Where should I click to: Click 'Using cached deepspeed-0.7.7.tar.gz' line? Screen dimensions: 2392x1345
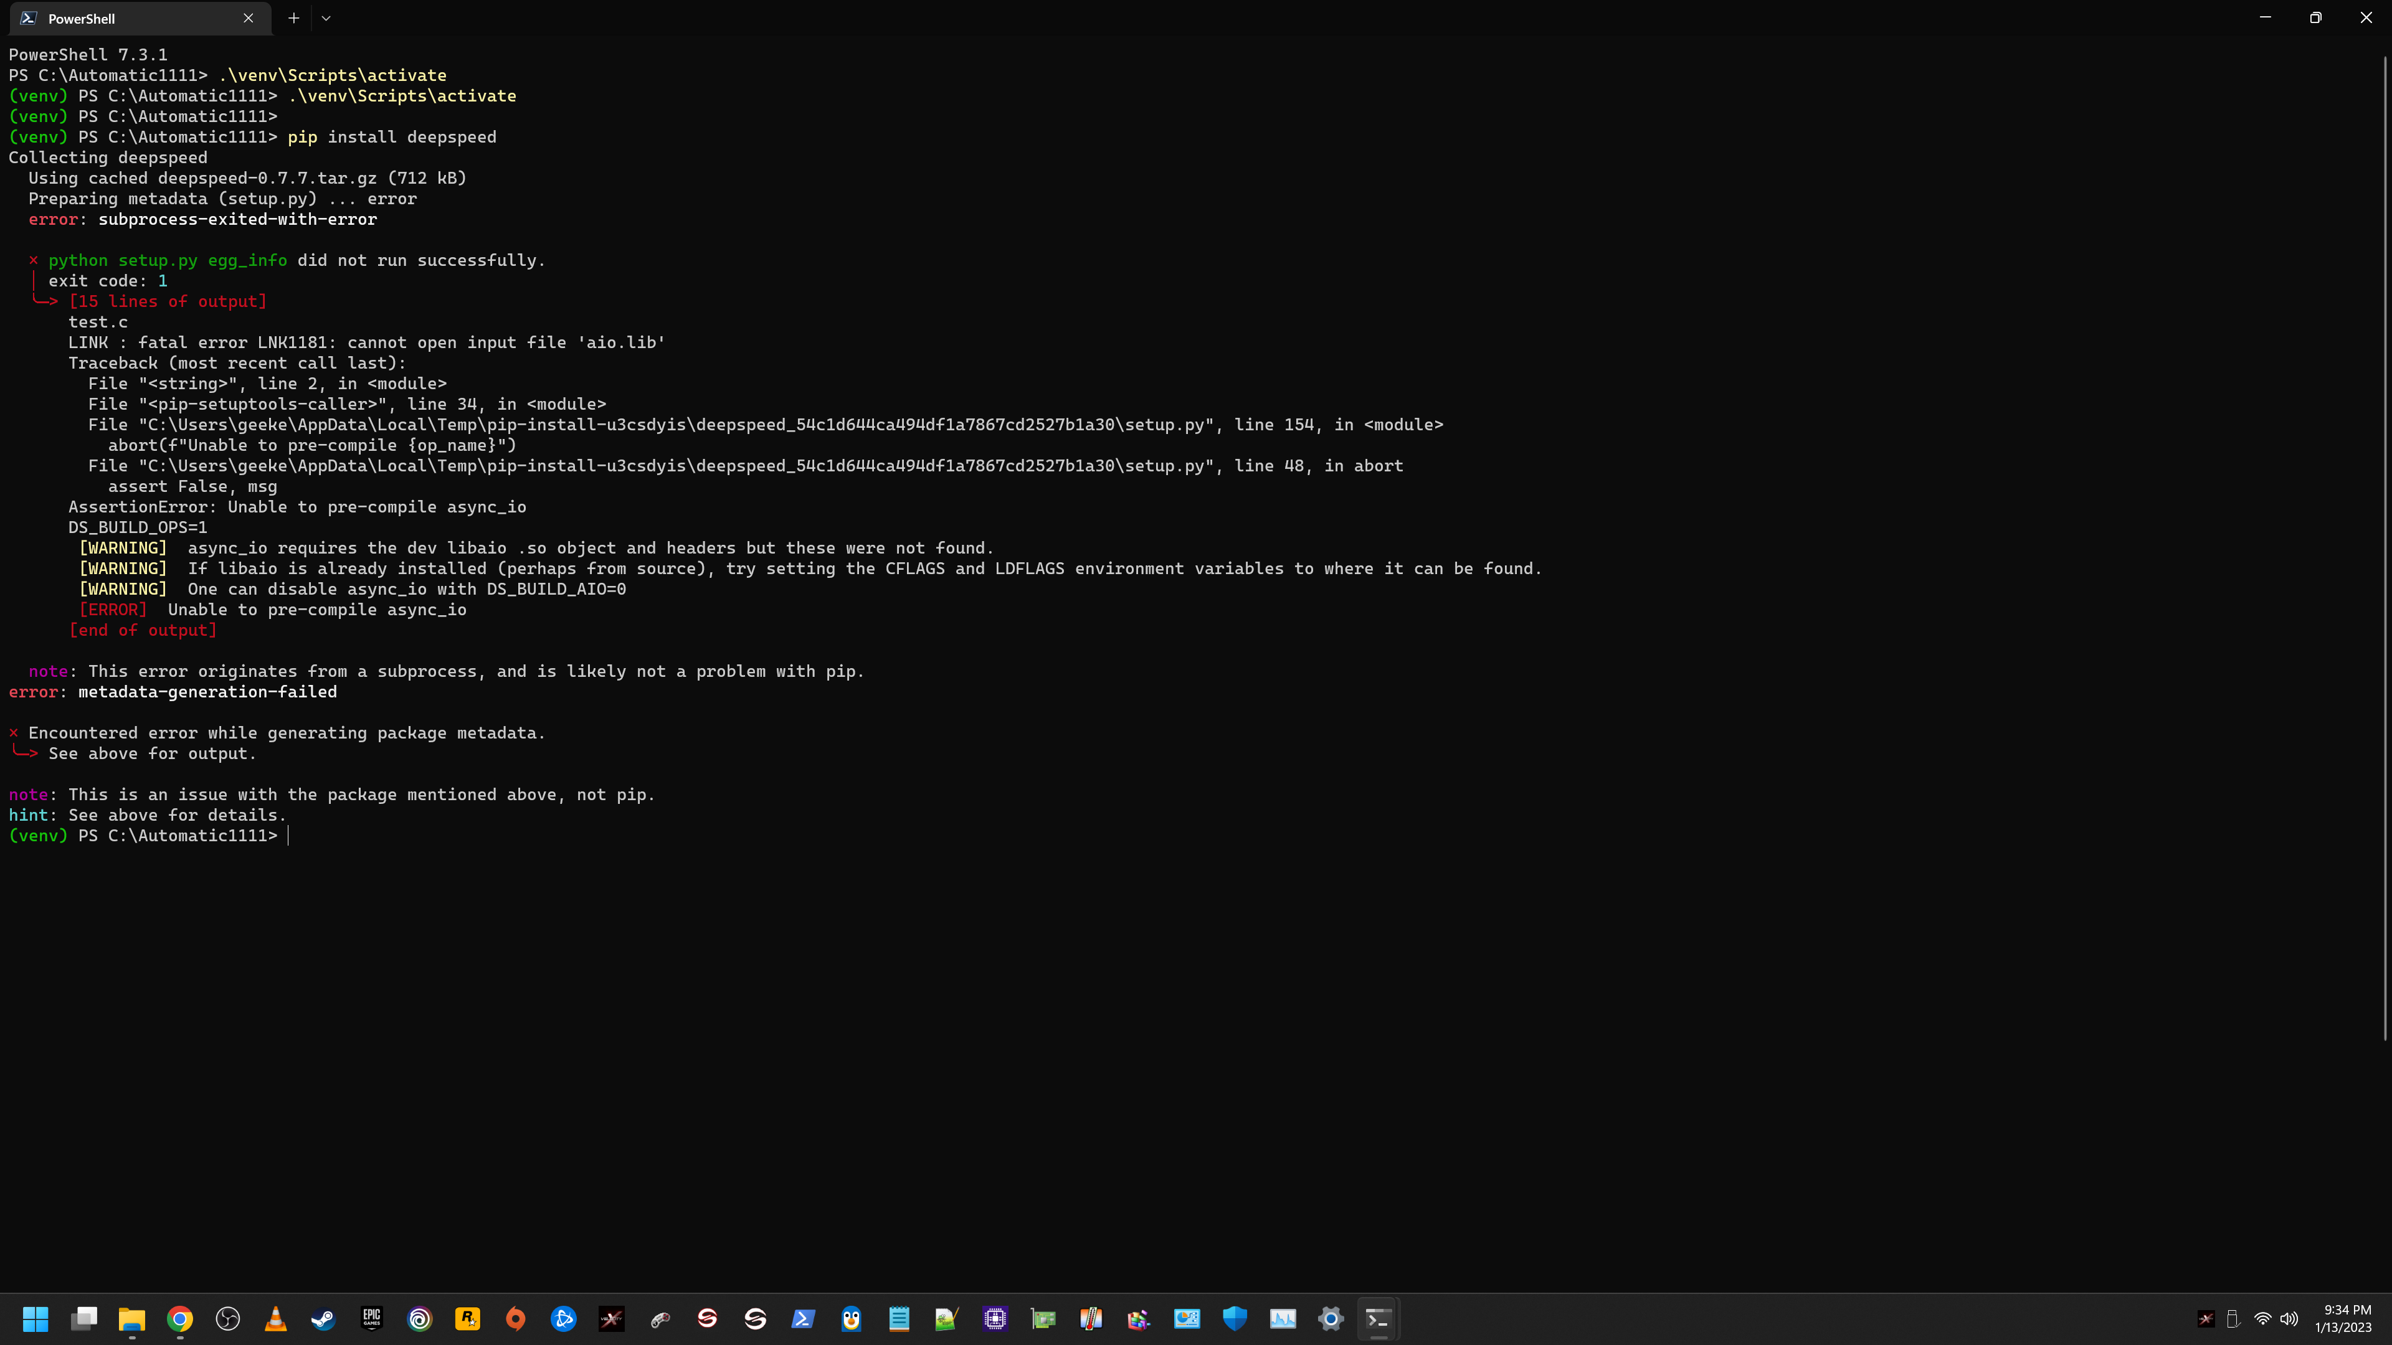[x=247, y=178]
